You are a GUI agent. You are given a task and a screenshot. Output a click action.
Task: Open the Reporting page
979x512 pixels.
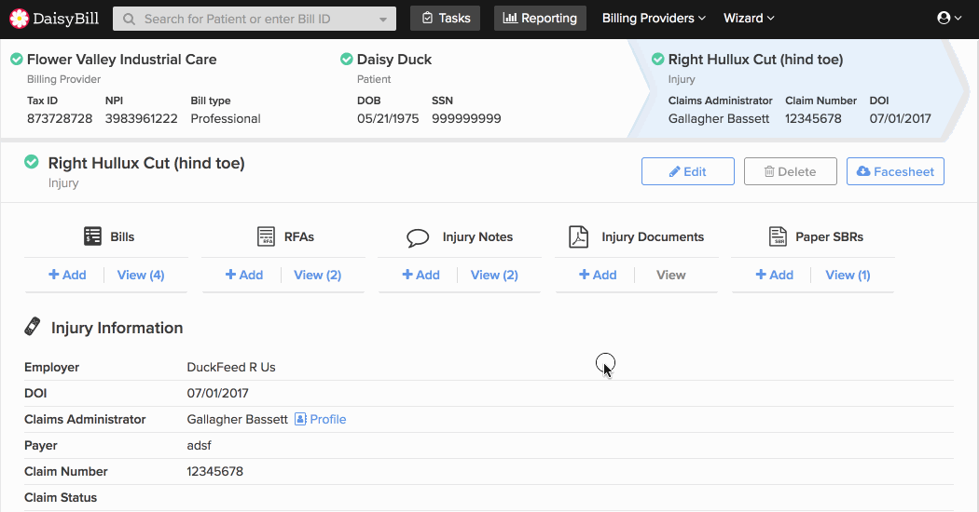540,18
